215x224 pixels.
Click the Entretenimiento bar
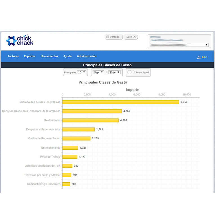point(70,148)
